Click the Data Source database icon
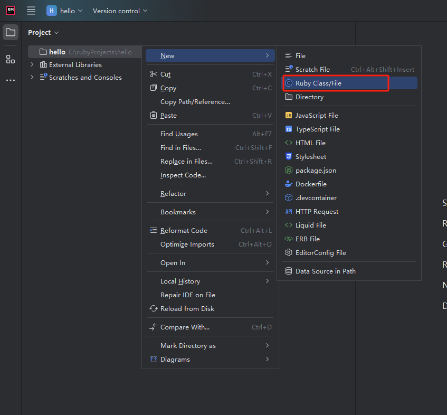Screen dimensions: 447x415 click(x=289, y=271)
